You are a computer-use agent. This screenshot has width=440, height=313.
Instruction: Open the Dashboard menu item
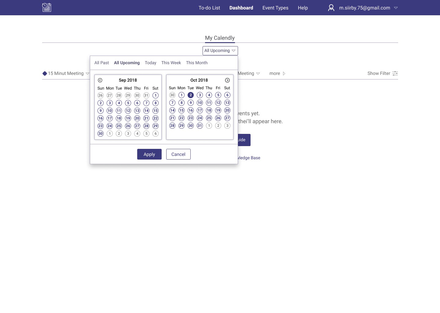(x=241, y=8)
